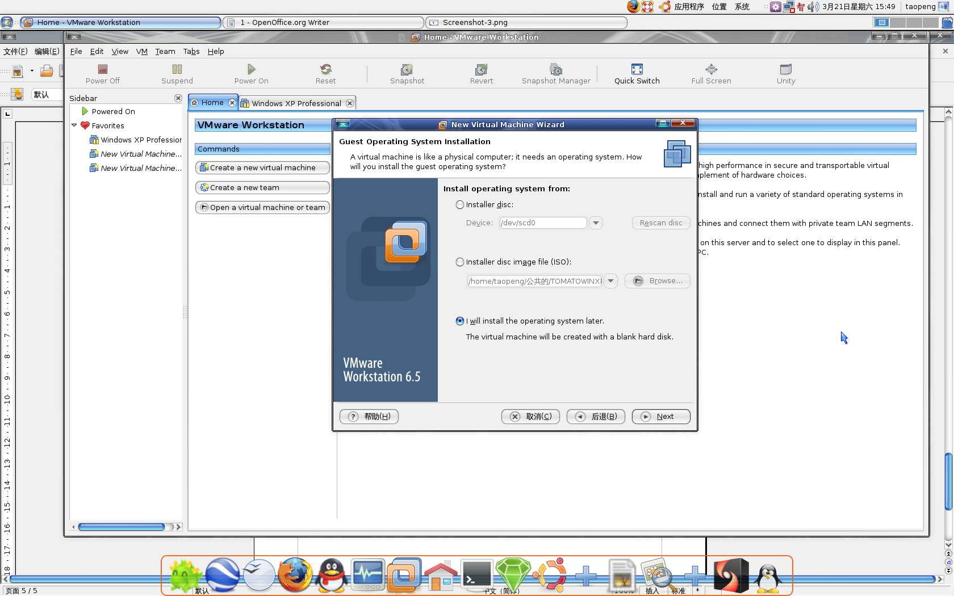
Task: Open the Tabs menu
Action: point(191,52)
